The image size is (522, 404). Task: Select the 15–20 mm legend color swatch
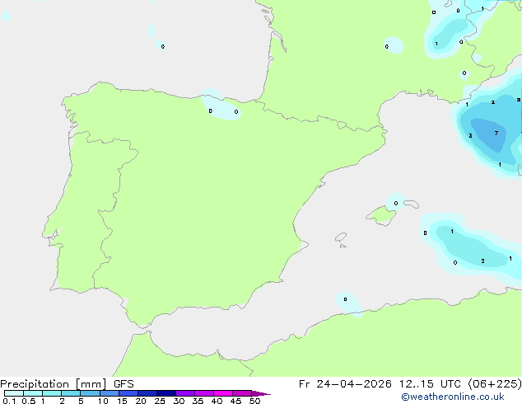(x=128, y=393)
